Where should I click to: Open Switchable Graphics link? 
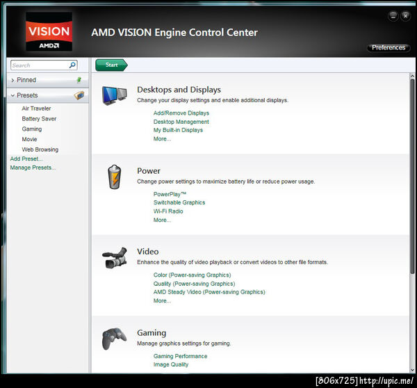[x=179, y=202]
